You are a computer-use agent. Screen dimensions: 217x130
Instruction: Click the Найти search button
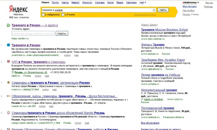[163, 10]
